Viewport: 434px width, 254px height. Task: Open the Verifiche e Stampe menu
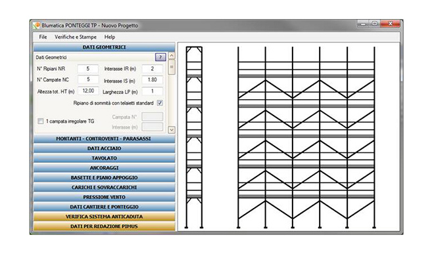(x=76, y=37)
